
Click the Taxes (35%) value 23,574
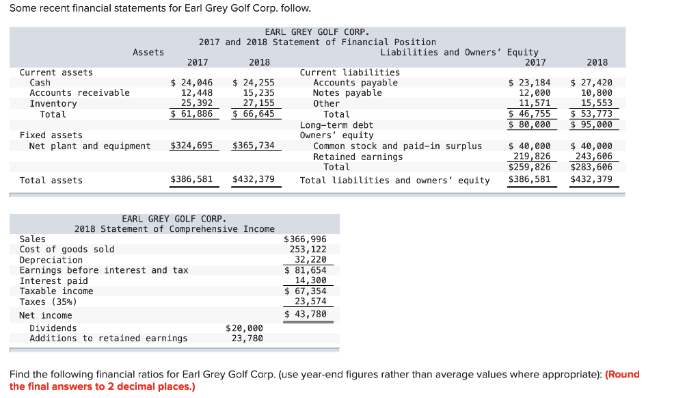(311, 302)
